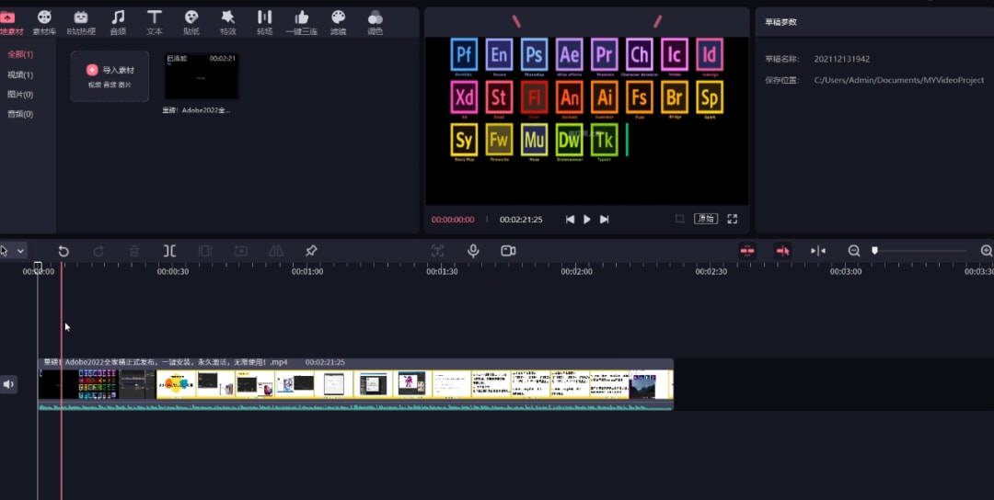
Task: Open the 一键三连 thumbs-up tab
Action: coord(301,23)
